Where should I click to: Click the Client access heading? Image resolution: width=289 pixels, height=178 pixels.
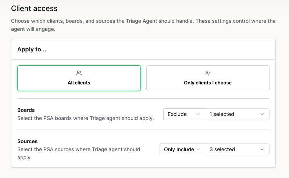pyautogui.click(x=34, y=8)
